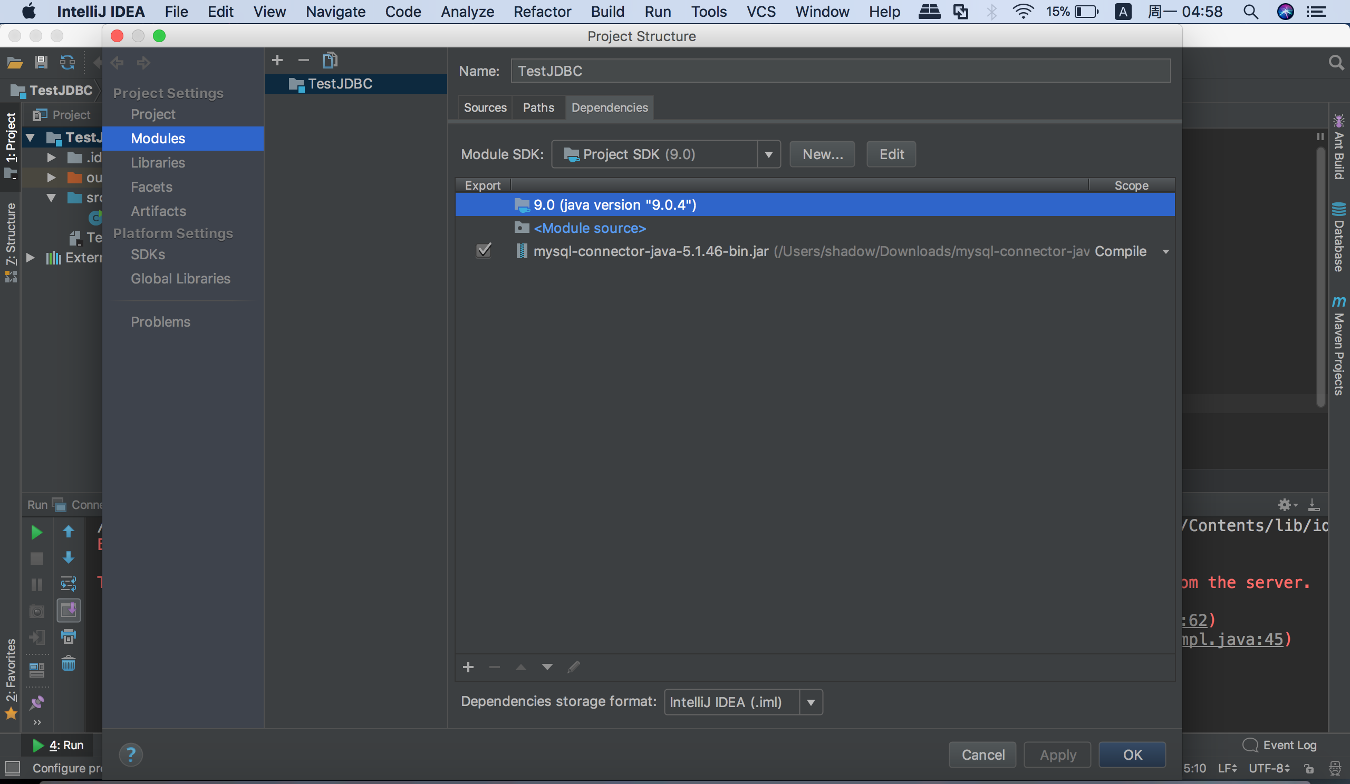Viewport: 1350px width, 784px height.
Task: Toggle soft-wrap in Run console
Action: point(69,583)
